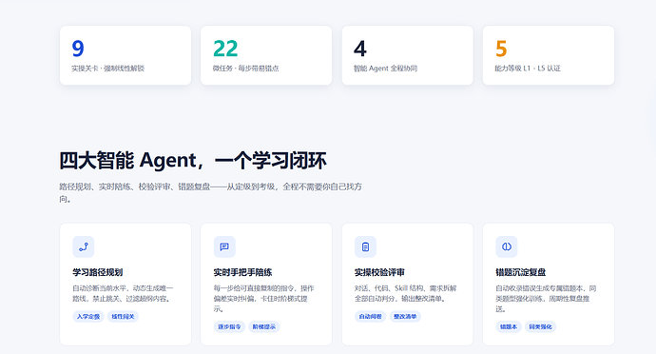Select the 线性闯关 tag
The width and height of the screenshot is (656, 354).
(x=123, y=316)
